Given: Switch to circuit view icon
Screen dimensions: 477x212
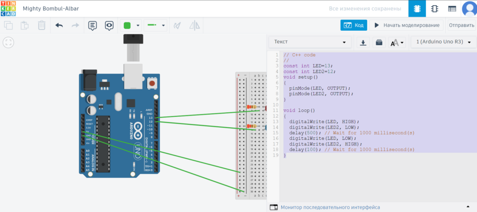Looking at the screenshot, I should click(417, 8).
